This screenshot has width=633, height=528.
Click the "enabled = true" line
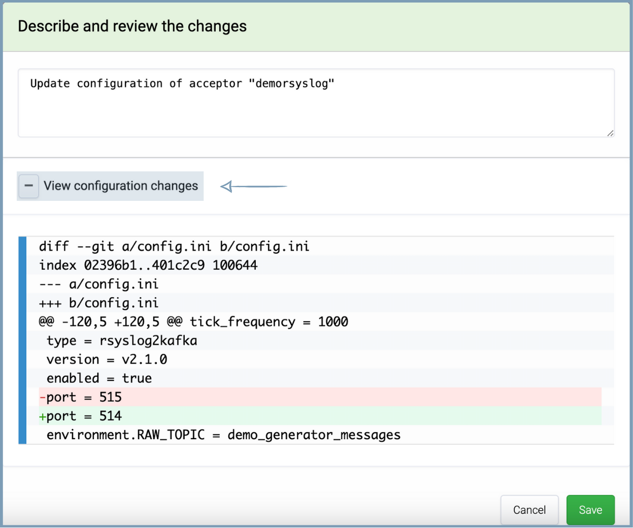[x=99, y=378]
